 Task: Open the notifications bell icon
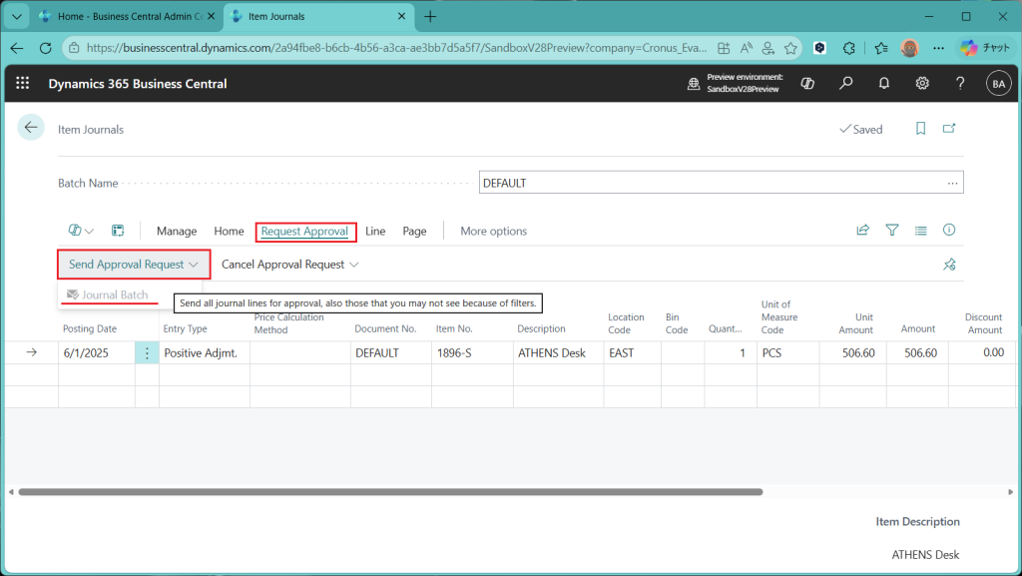[884, 84]
